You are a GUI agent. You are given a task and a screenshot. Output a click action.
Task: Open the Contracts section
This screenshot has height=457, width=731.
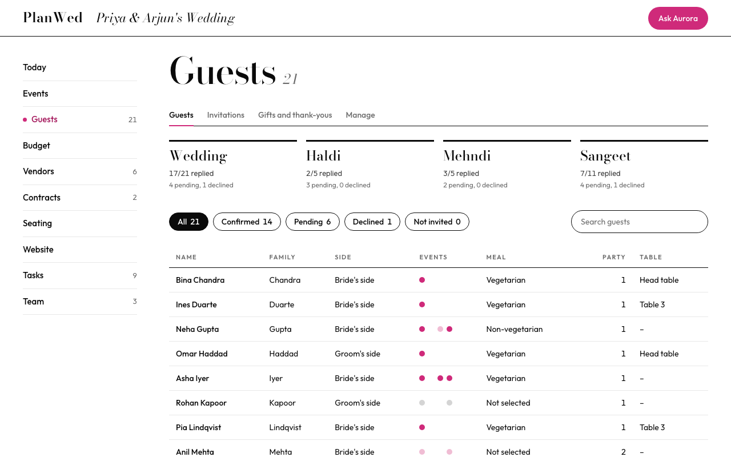click(x=80, y=198)
